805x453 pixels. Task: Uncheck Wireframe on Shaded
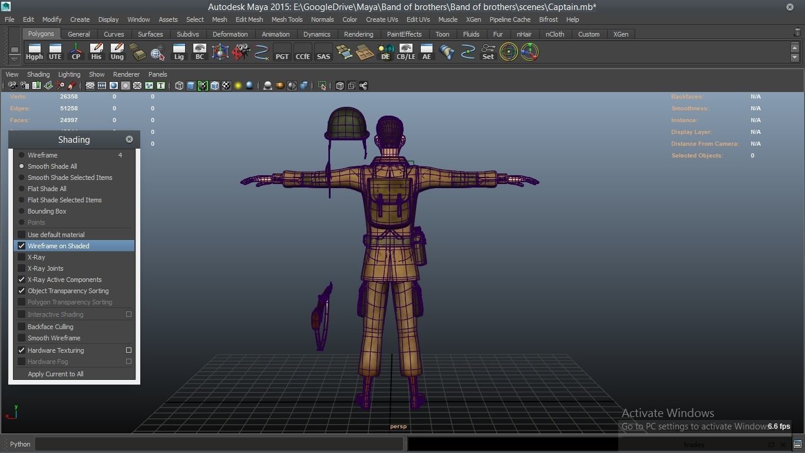(x=22, y=246)
